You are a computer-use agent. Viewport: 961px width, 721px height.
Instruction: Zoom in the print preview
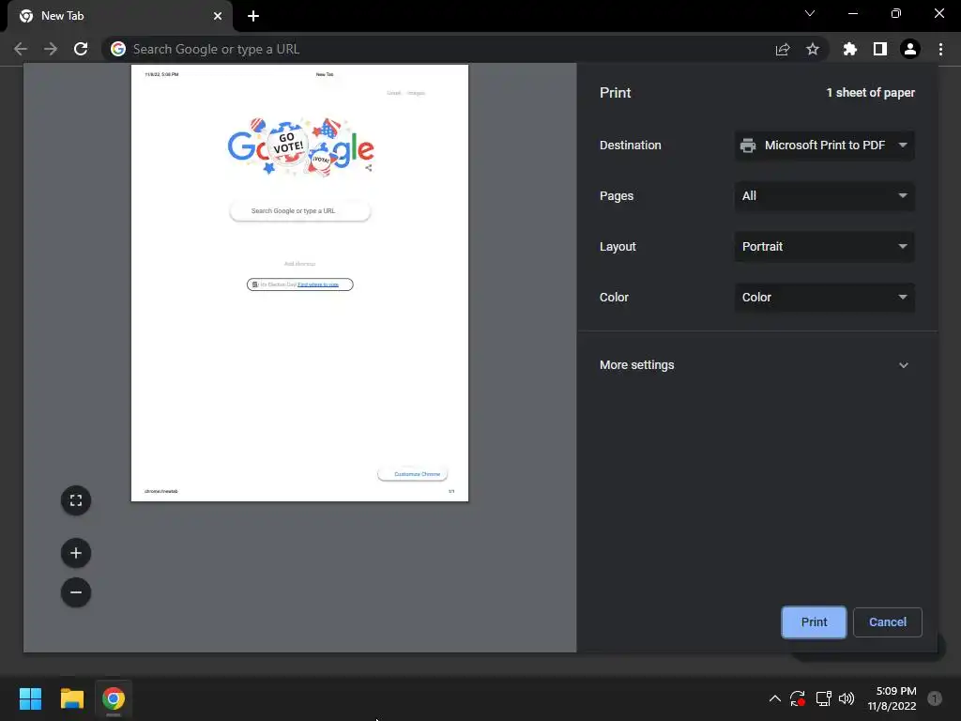coord(76,553)
